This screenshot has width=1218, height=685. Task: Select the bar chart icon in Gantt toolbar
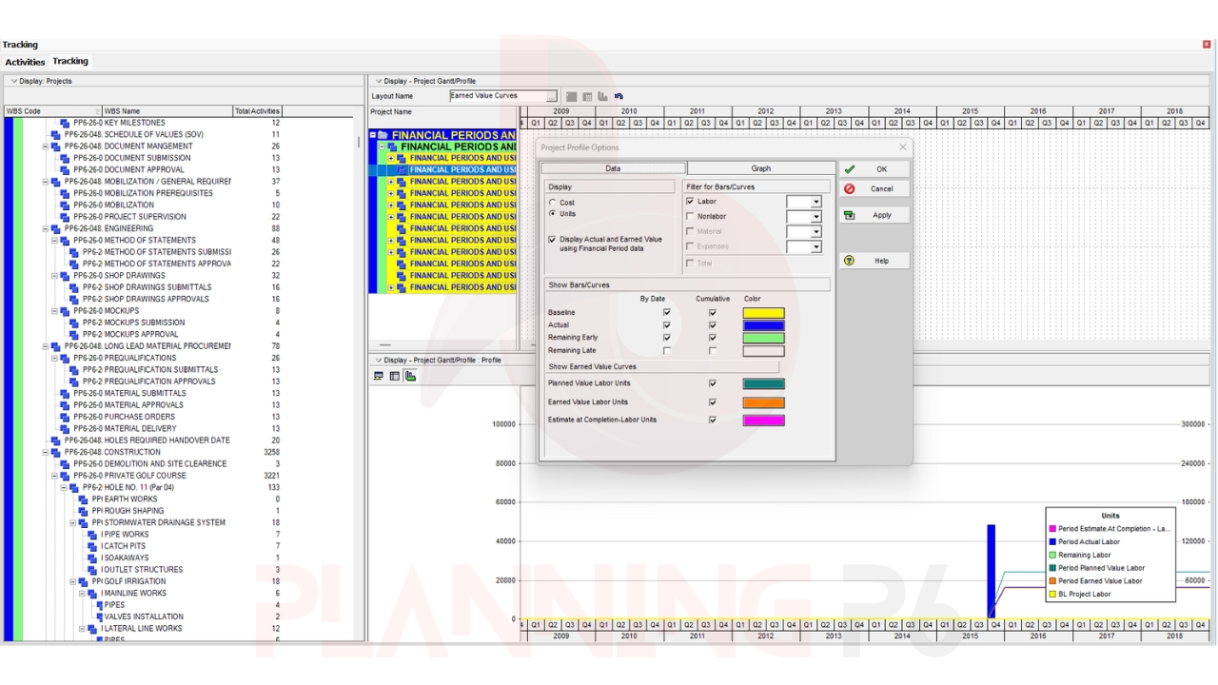tap(603, 96)
